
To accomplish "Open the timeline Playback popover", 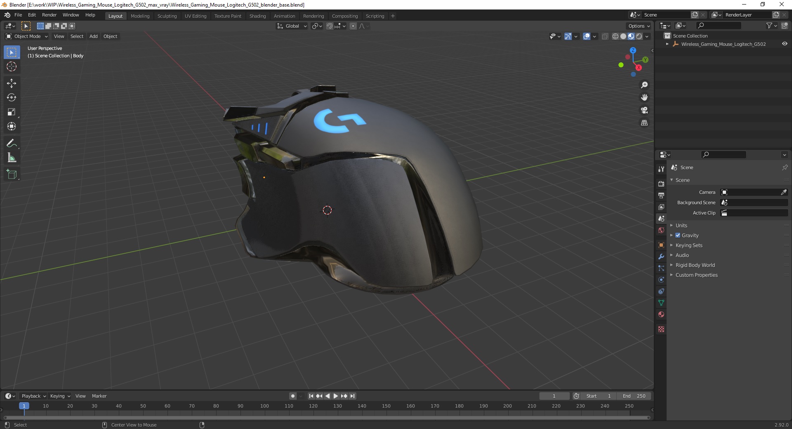I will [x=33, y=396].
